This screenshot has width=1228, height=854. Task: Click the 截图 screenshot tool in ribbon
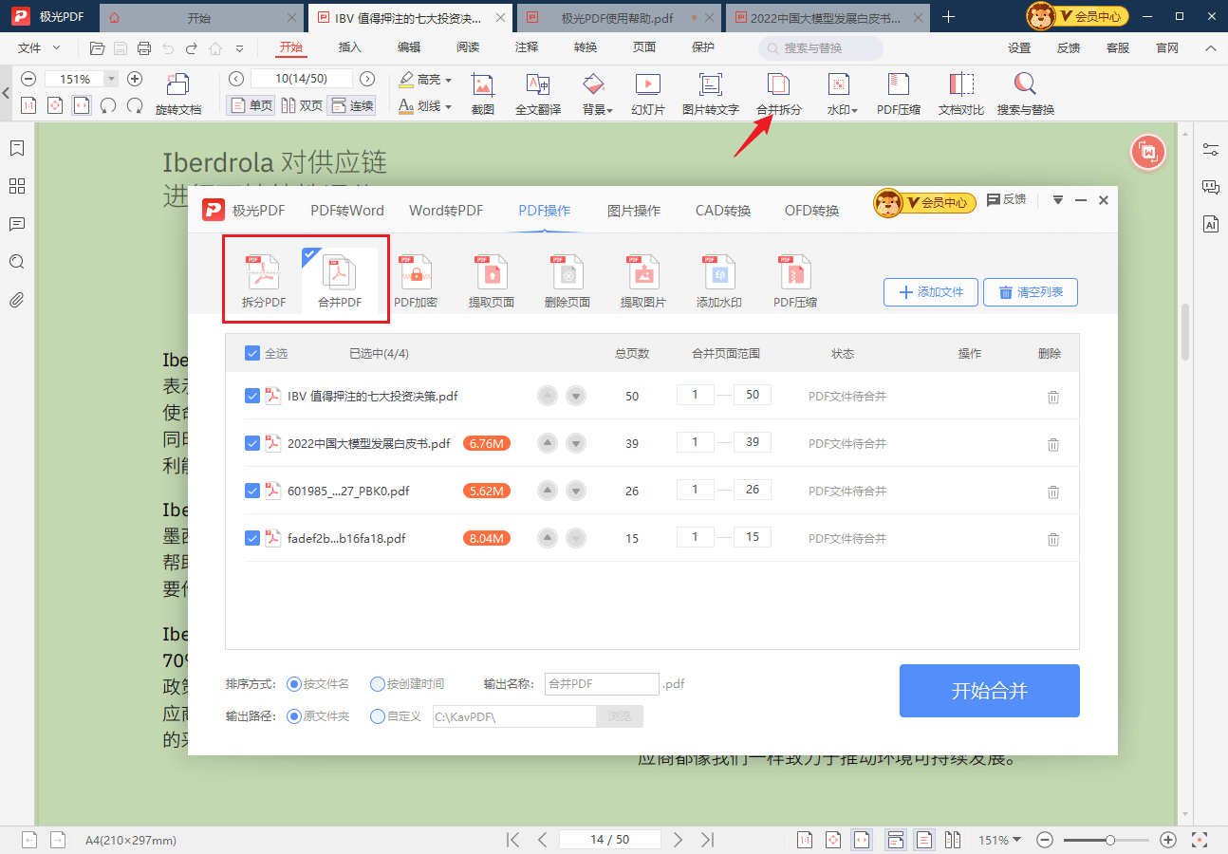coord(483,94)
